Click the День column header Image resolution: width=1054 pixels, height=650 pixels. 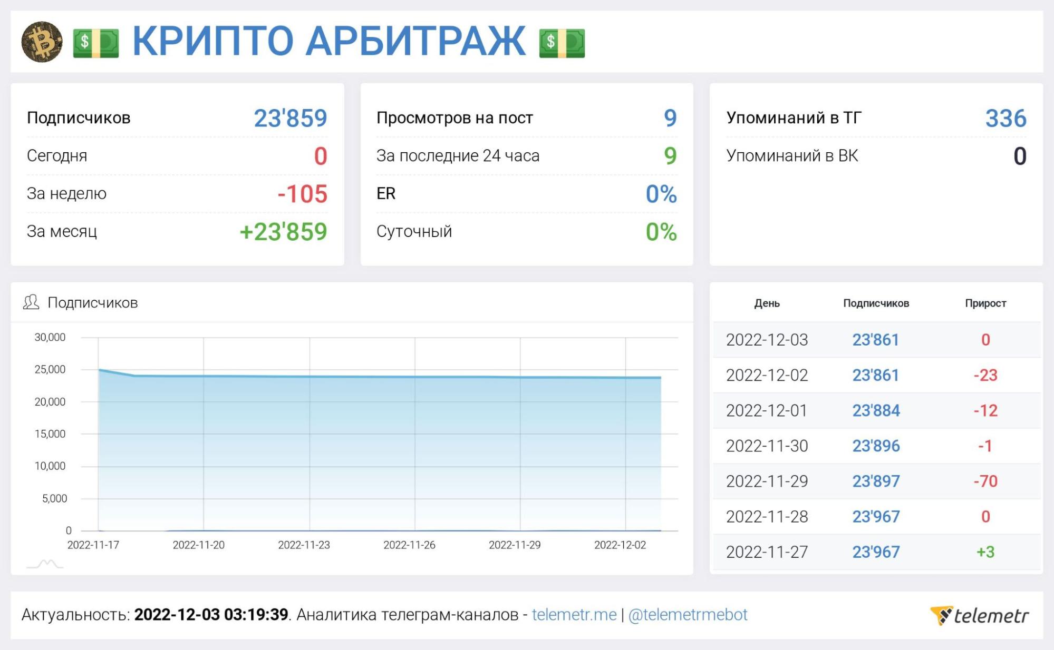coord(767,303)
